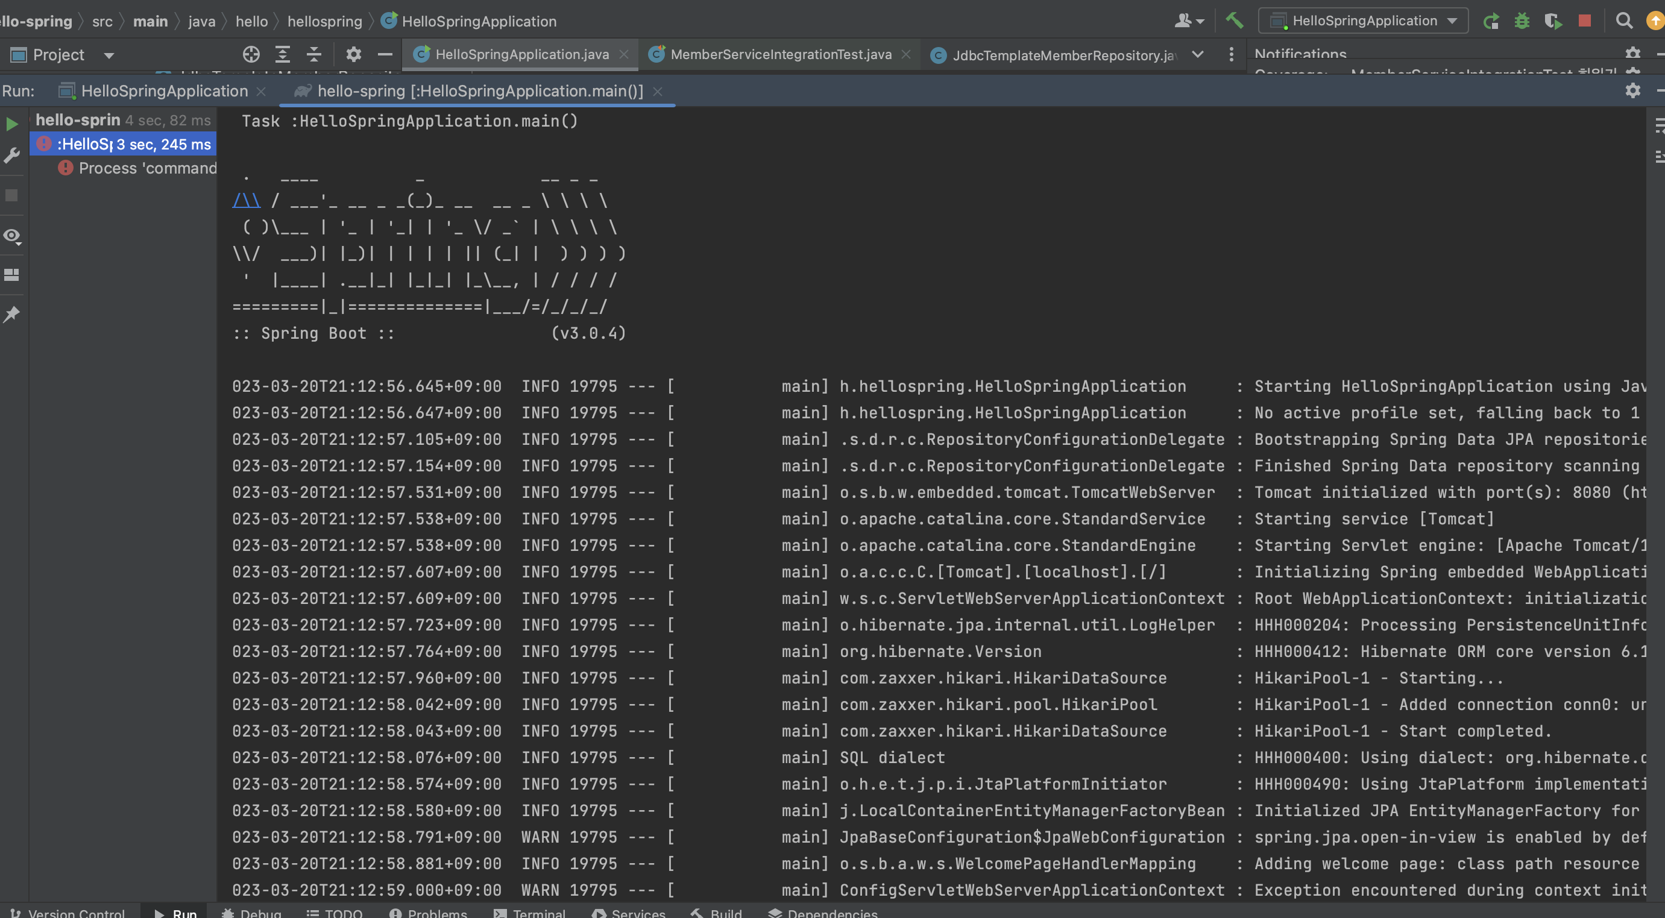1665x918 pixels.
Task: Click the 'Task :HelloSpringApplication.main()' console line
Action: [x=410, y=121]
